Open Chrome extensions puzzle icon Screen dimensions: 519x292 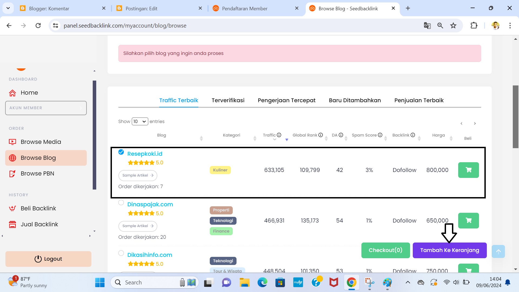(x=474, y=25)
